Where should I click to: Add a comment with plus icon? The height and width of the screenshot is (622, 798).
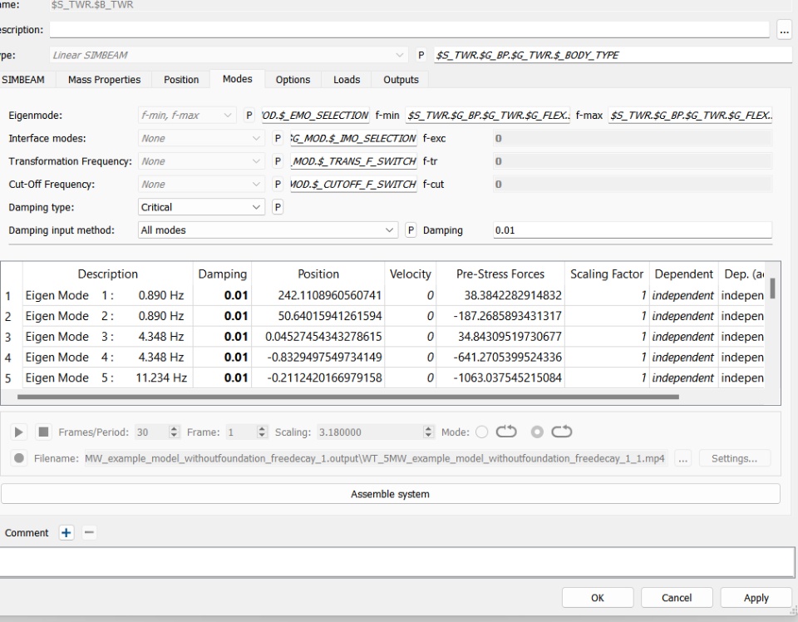pyautogui.click(x=66, y=532)
